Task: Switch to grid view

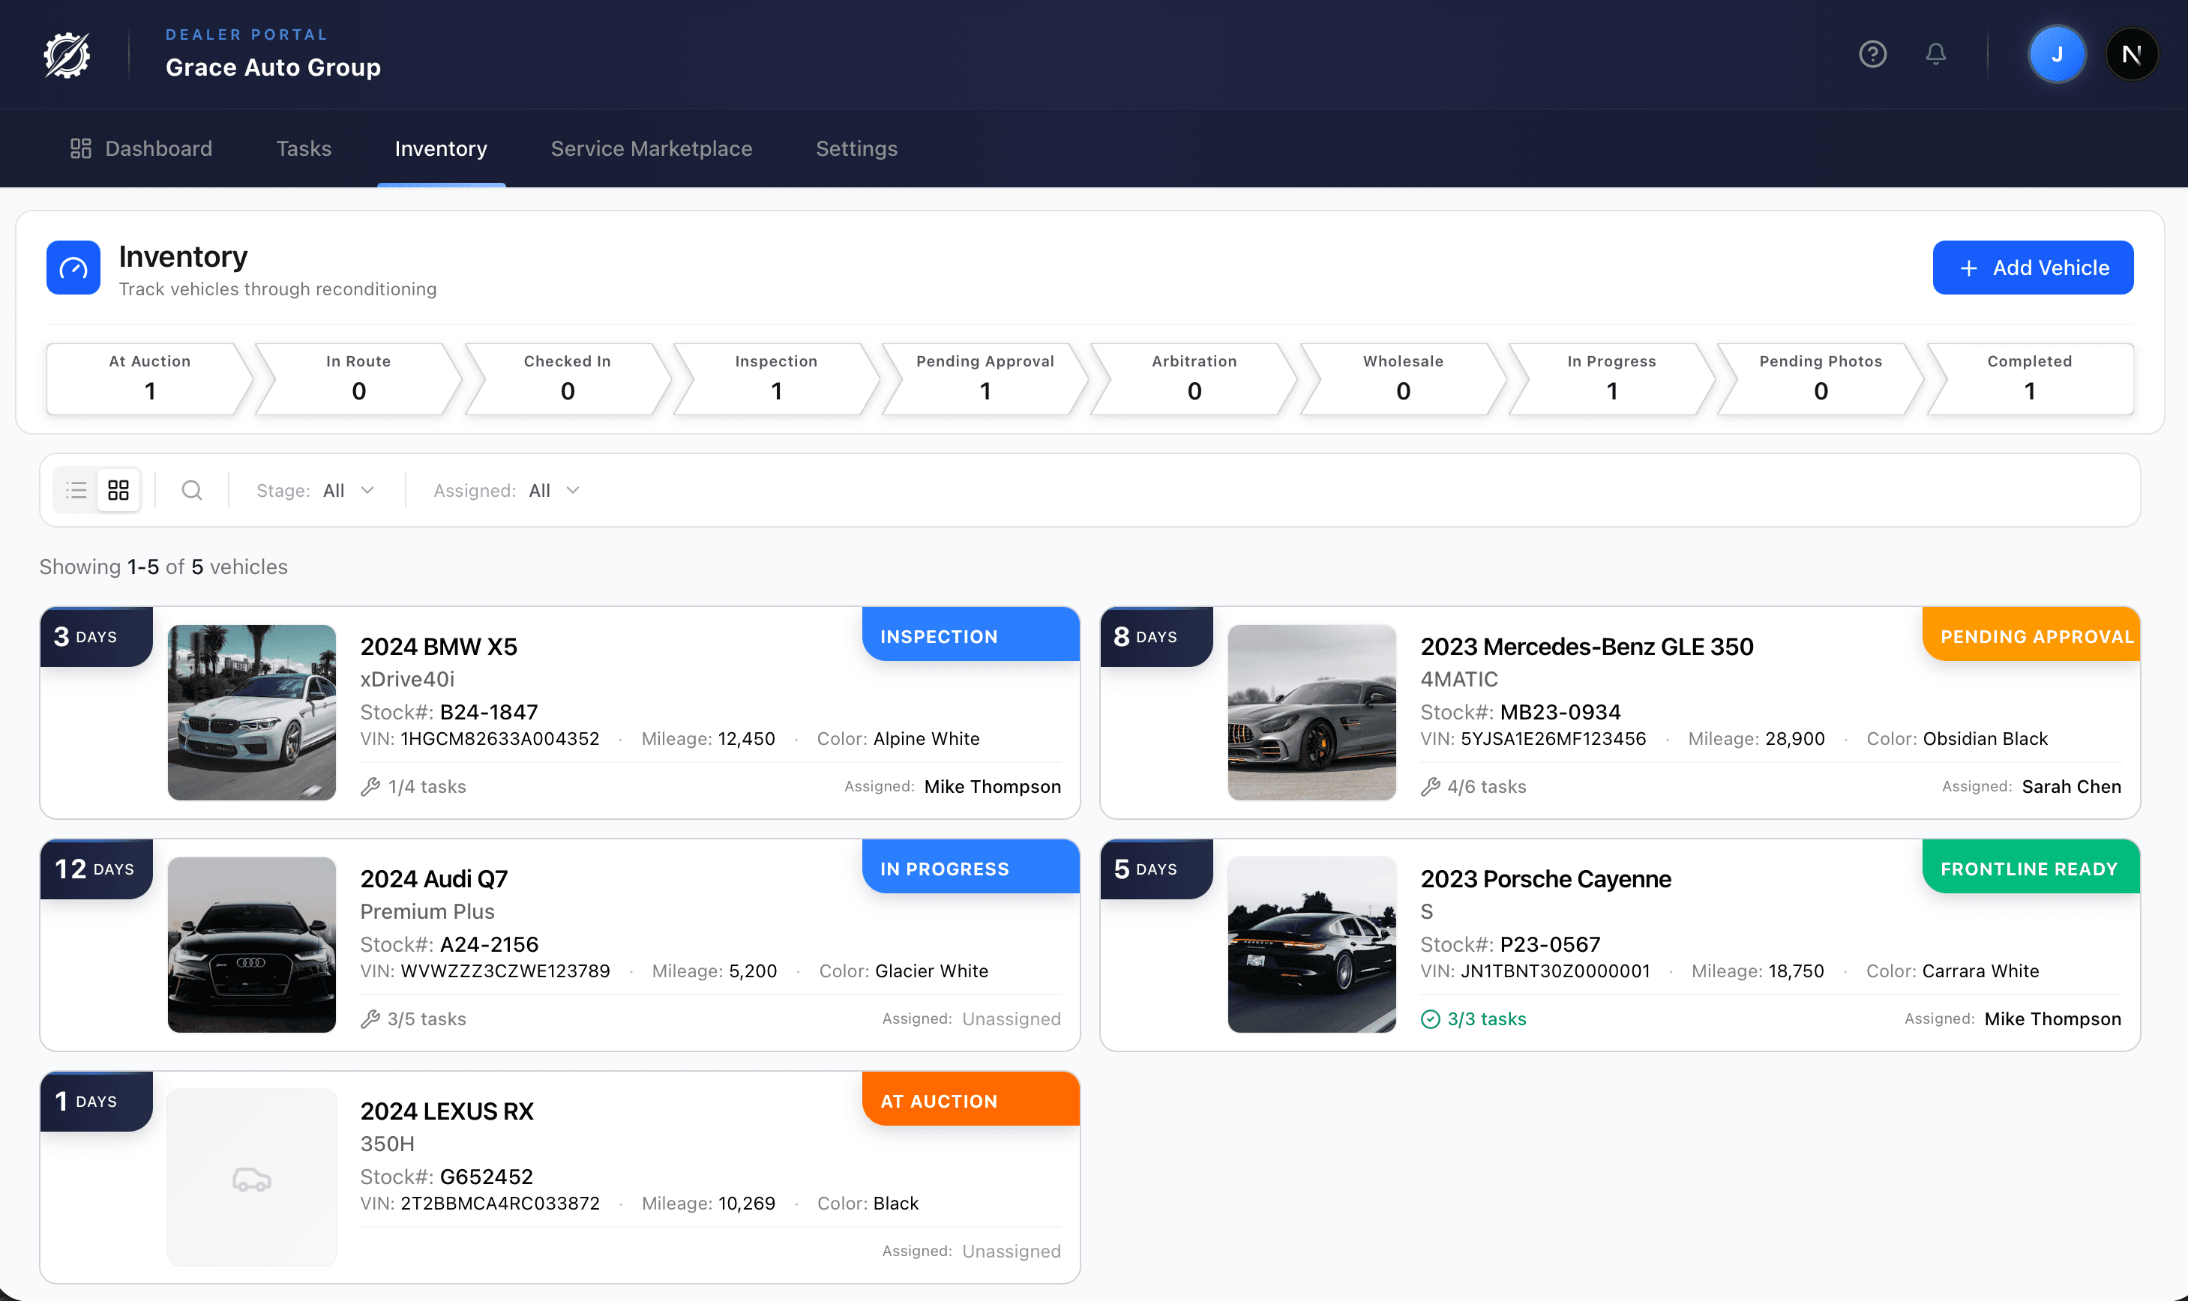Action: tap(118, 490)
